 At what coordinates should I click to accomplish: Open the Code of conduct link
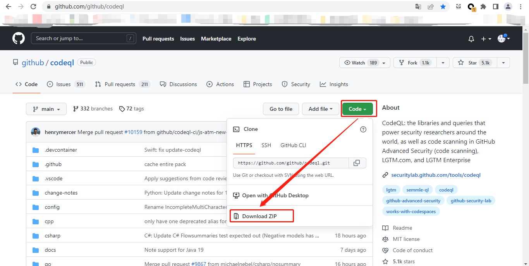point(412,250)
